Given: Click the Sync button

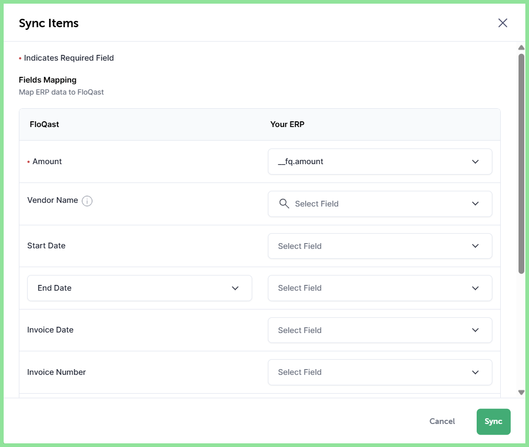Looking at the screenshot, I should [x=493, y=421].
